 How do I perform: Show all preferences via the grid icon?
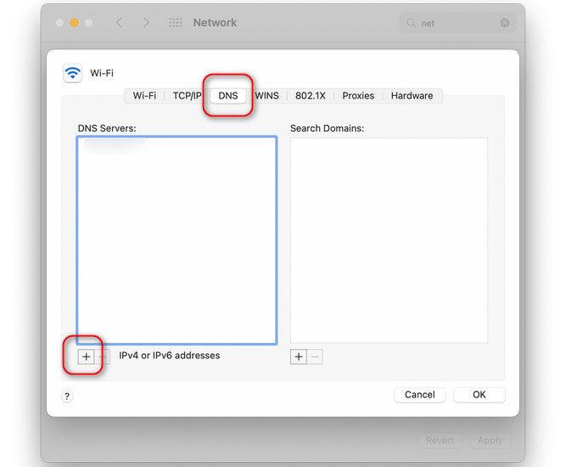[176, 23]
